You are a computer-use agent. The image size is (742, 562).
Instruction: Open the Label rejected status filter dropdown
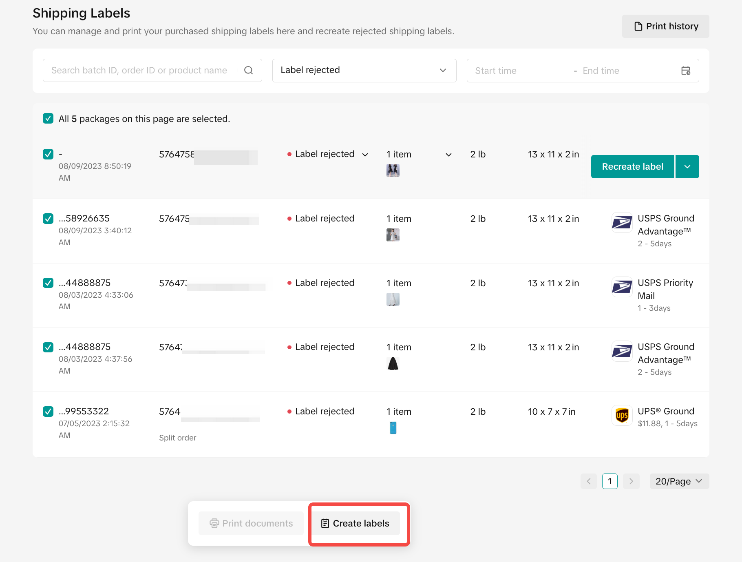pyautogui.click(x=364, y=71)
